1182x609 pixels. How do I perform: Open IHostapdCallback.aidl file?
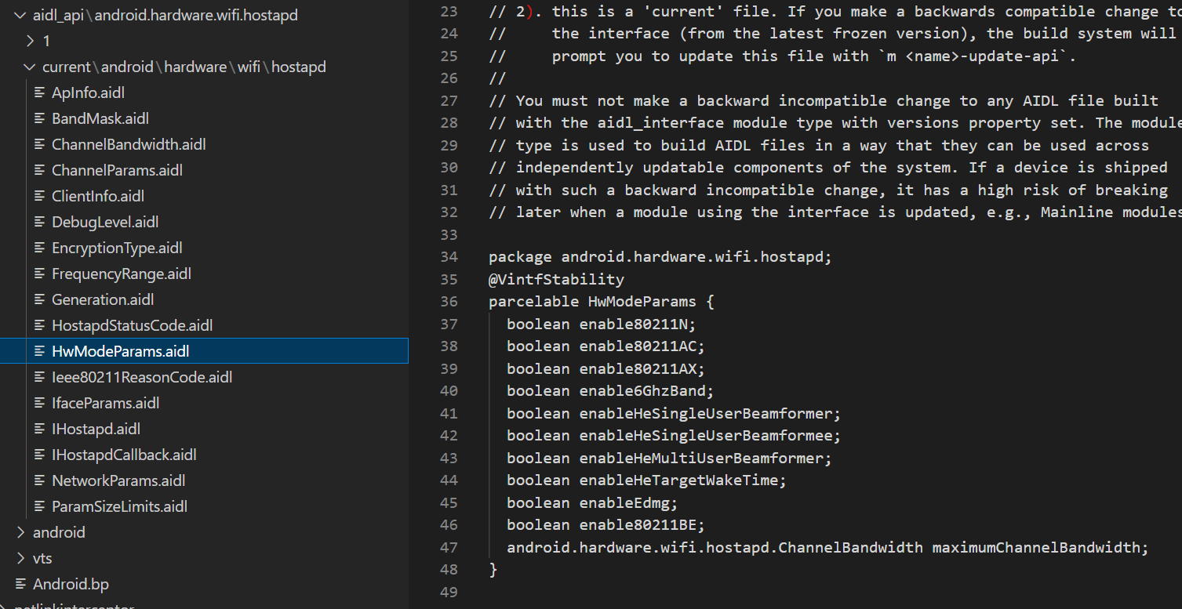[124, 455]
